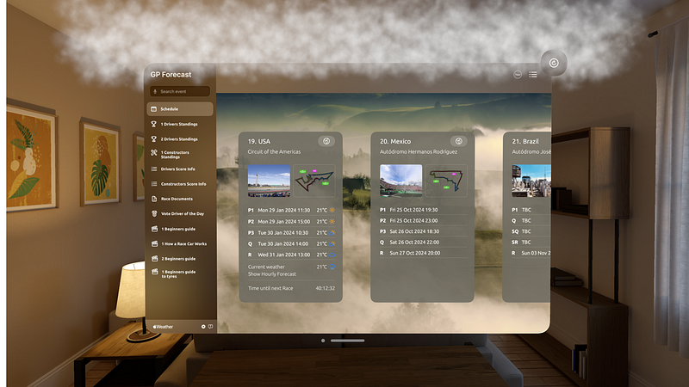Click the settings icon in the sidebar footer
Screen dimensions: 689x387
pos(203,327)
